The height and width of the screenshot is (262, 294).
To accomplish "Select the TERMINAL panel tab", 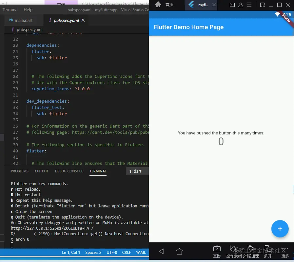I will (98, 171).
